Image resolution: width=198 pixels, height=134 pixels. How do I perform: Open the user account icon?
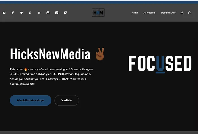182,13
